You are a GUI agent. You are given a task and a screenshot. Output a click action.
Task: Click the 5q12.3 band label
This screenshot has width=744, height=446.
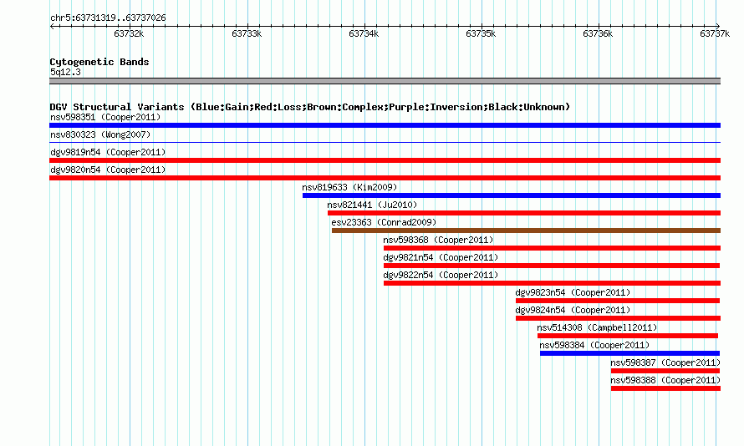point(65,72)
